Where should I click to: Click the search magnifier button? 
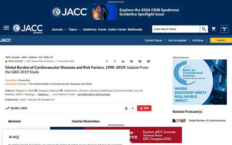coord(204,29)
